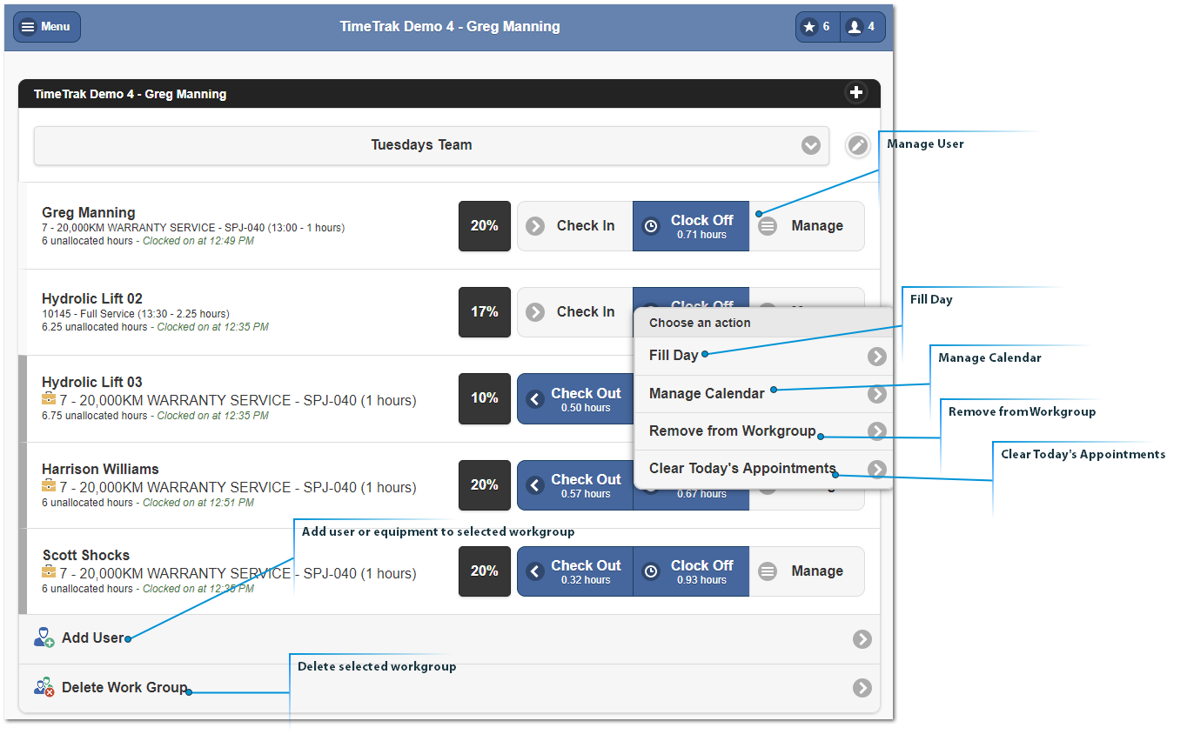Click the users icon showing 4
This screenshot has width=1187, height=741.
pyautogui.click(x=862, y=27)
